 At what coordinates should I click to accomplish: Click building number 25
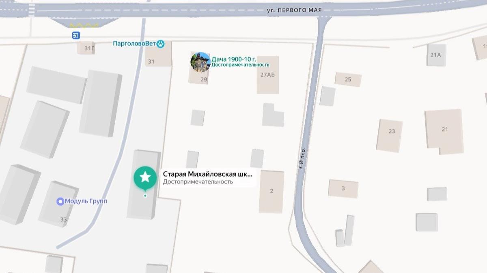point(348,79)
